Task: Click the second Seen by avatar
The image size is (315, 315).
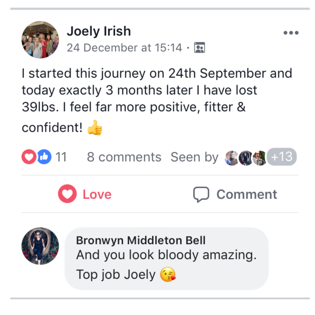Action: [x=245, y=158]
